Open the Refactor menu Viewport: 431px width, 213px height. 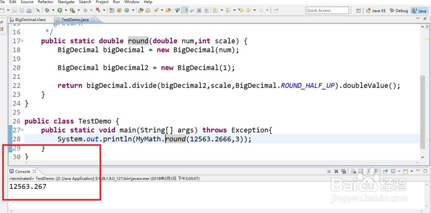pyautogui.click(x=46, y=2)
